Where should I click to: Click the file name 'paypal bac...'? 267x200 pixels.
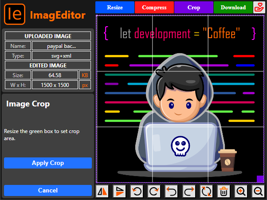point(62,46)
